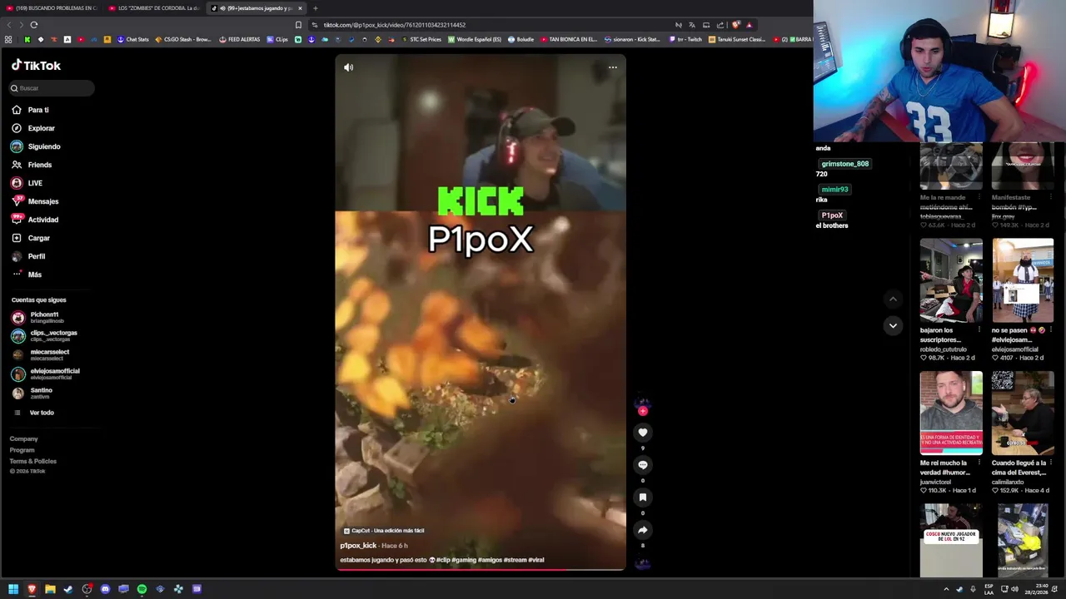Like the video with heart icon
The height and width of the screenshot is (599, 1066).
642,433
